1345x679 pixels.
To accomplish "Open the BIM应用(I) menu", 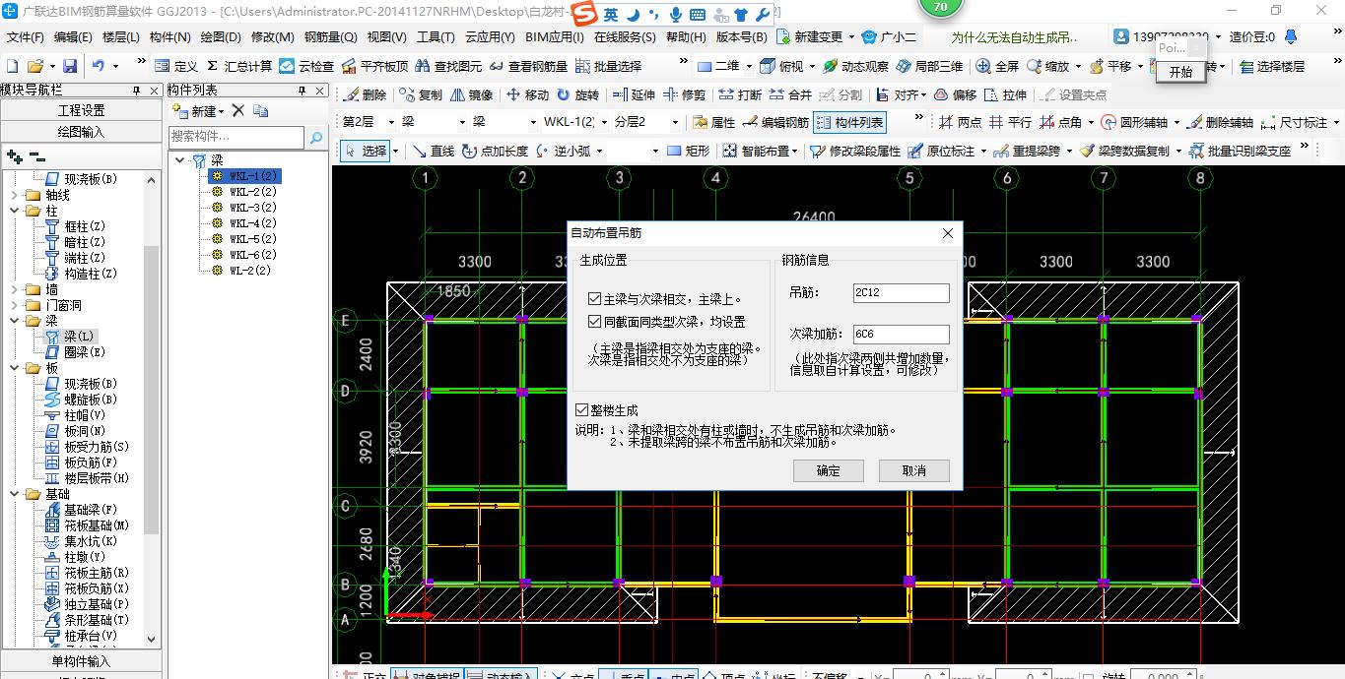I will pyautogui.click(x=555, y=37).
